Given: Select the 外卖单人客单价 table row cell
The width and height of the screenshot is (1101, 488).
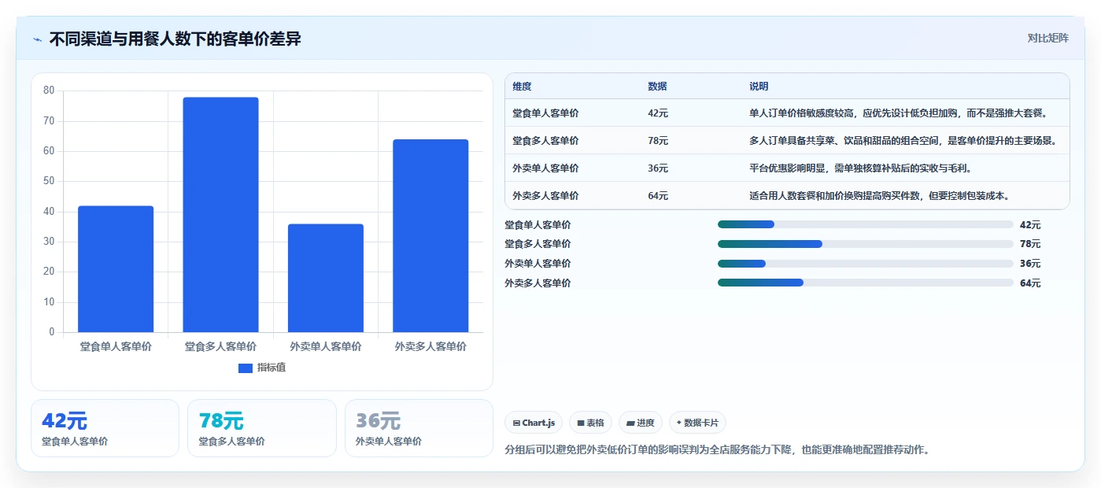Looking at the screenshot, I should 545,168.
